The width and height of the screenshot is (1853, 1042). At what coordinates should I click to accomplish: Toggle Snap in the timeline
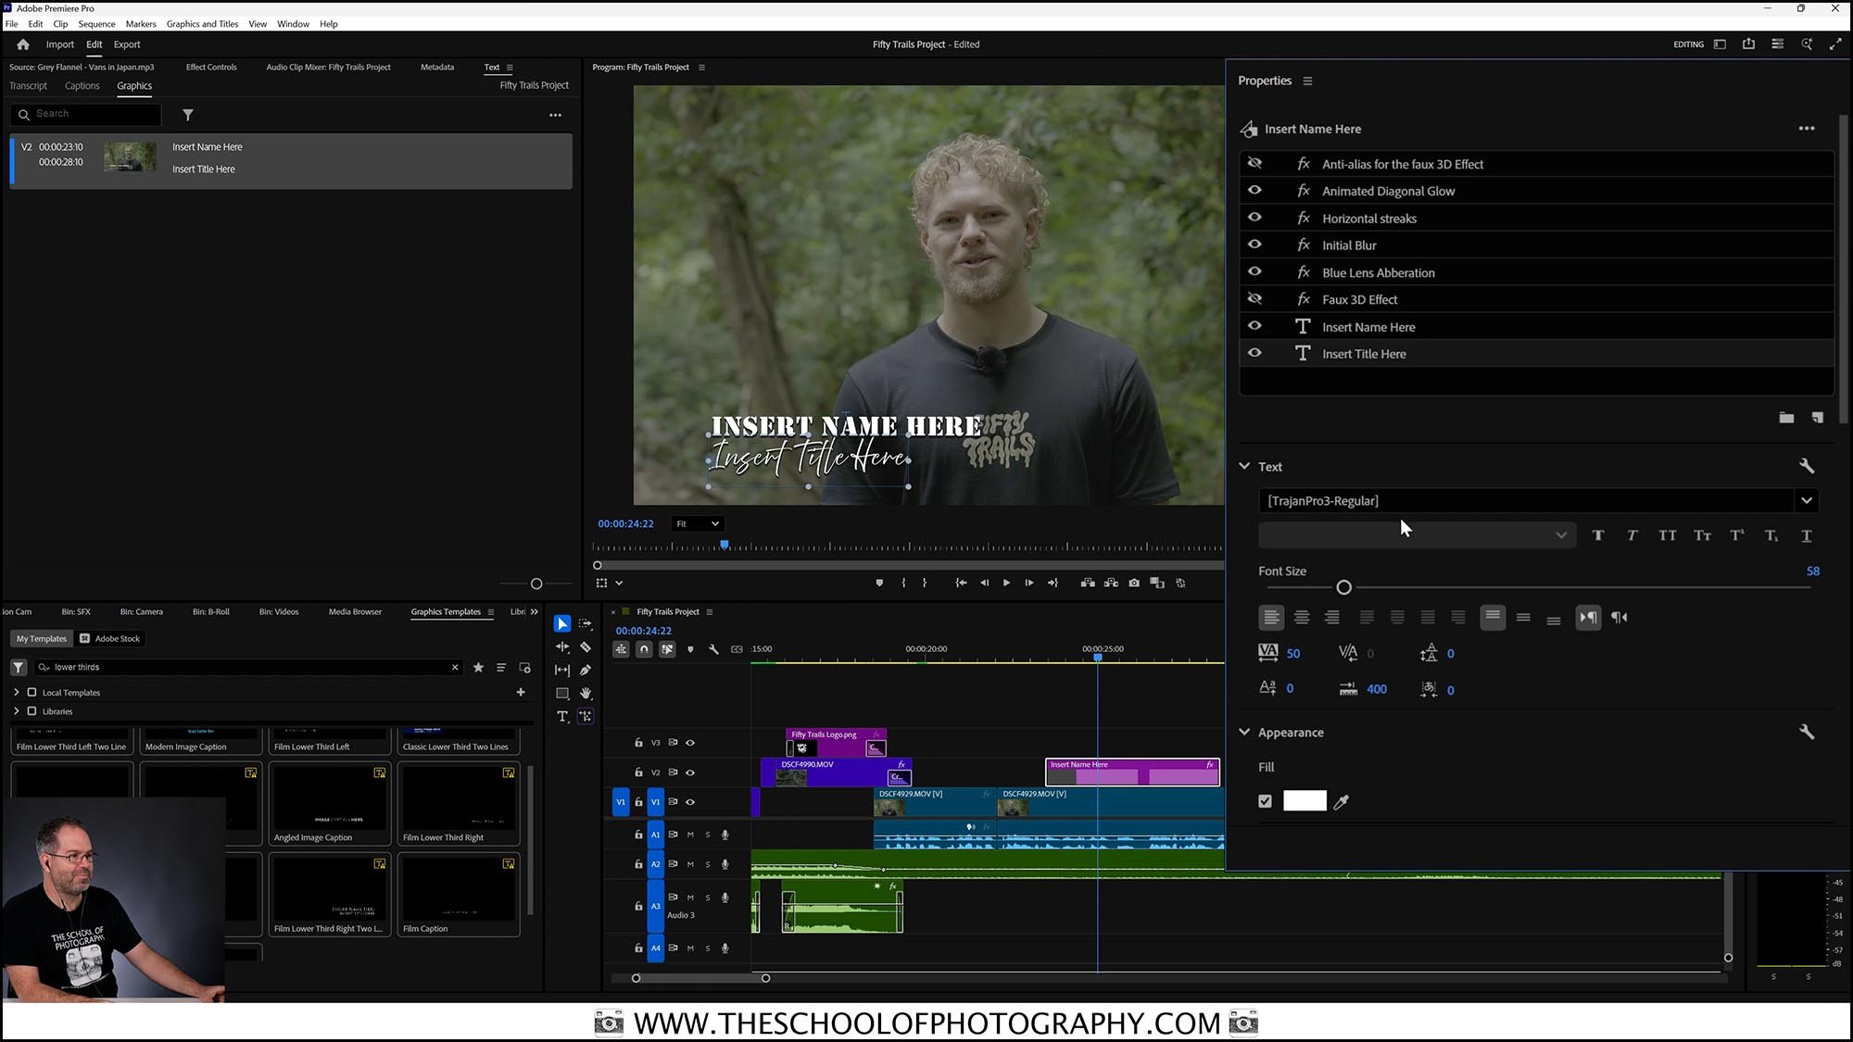tap(644, 649)
